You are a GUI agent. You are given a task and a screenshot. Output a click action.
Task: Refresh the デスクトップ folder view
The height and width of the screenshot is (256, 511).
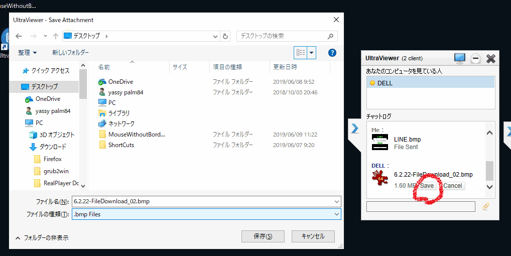[225, 37]
